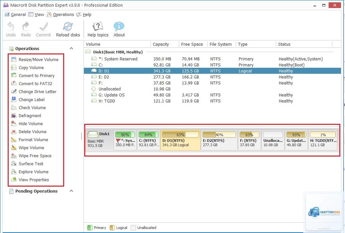Select the '*: System Reserved' volume row
The width and height of the screenshot is (345, 233).
(212, 59)
